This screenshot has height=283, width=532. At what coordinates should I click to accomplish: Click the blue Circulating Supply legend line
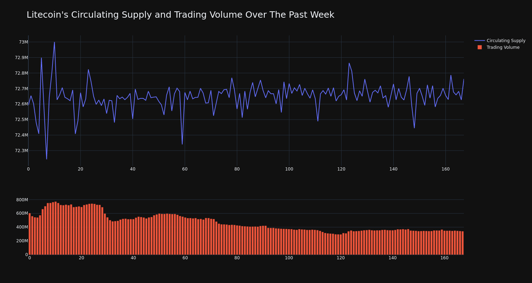tap(480, 41)
